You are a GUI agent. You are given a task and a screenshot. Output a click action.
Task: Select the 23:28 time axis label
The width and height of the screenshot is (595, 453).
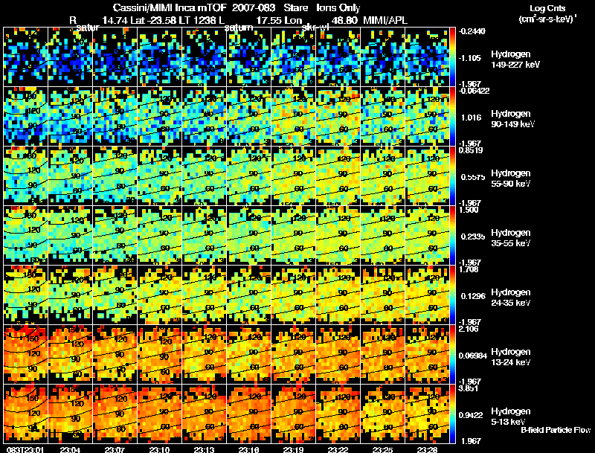[x=427, y=449]
